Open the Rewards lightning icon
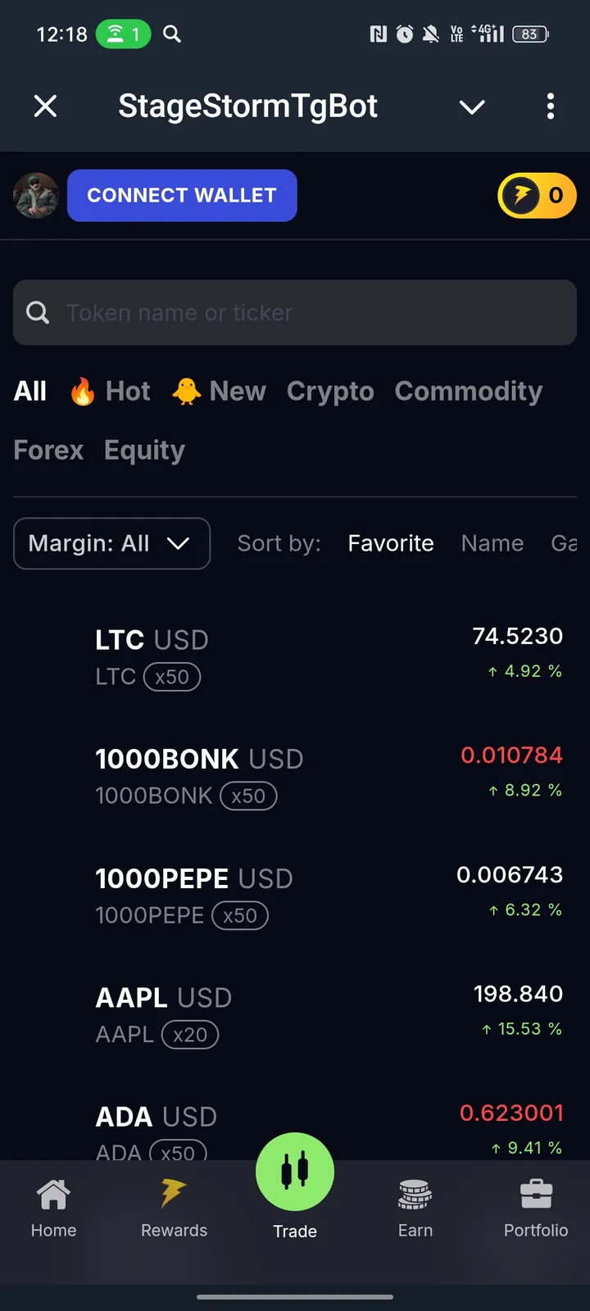590x1311 pixels. click(174, 1193)
